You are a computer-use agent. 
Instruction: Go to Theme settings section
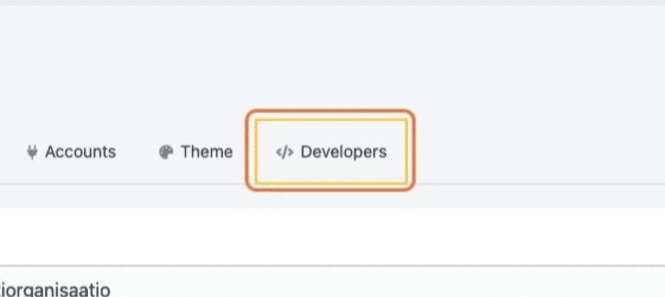[196, 152]
